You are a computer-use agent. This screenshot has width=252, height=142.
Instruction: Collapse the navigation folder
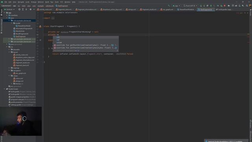point(9,71)
